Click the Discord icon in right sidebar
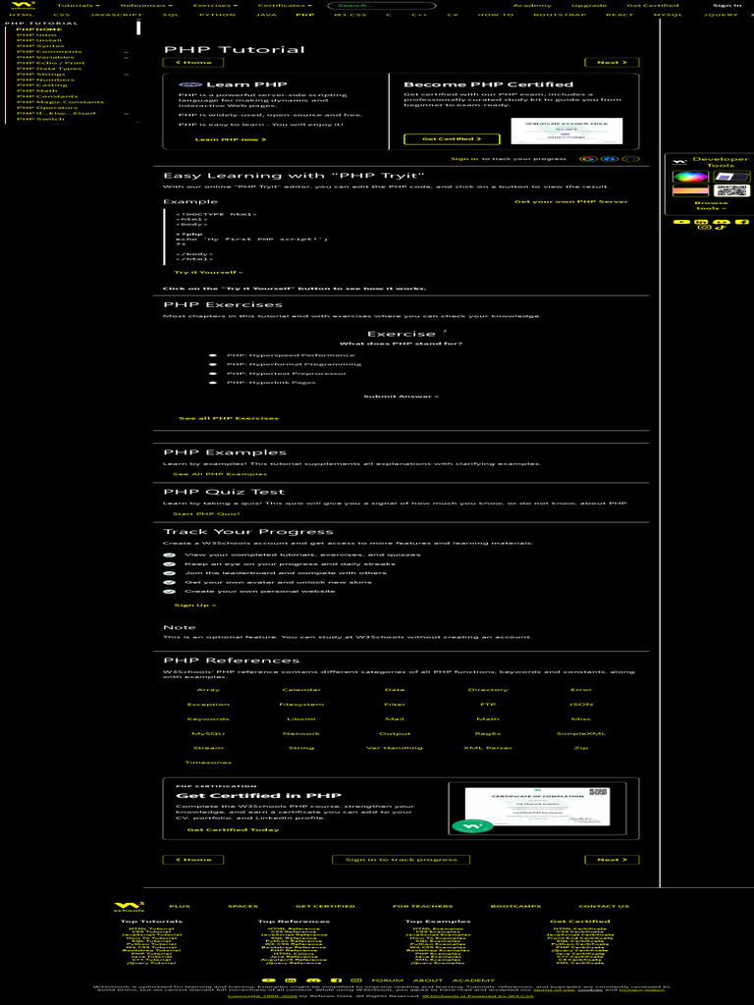The image size is (754, 1005). (x=722, y=222)
